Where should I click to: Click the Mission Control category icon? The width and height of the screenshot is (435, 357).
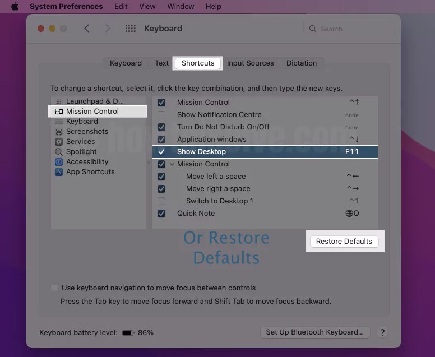point(59,112)
